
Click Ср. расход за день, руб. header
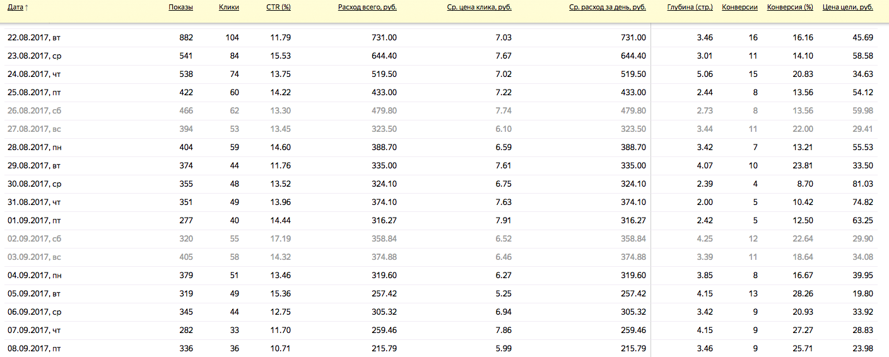pyautogui.click(x=607, y=8)
